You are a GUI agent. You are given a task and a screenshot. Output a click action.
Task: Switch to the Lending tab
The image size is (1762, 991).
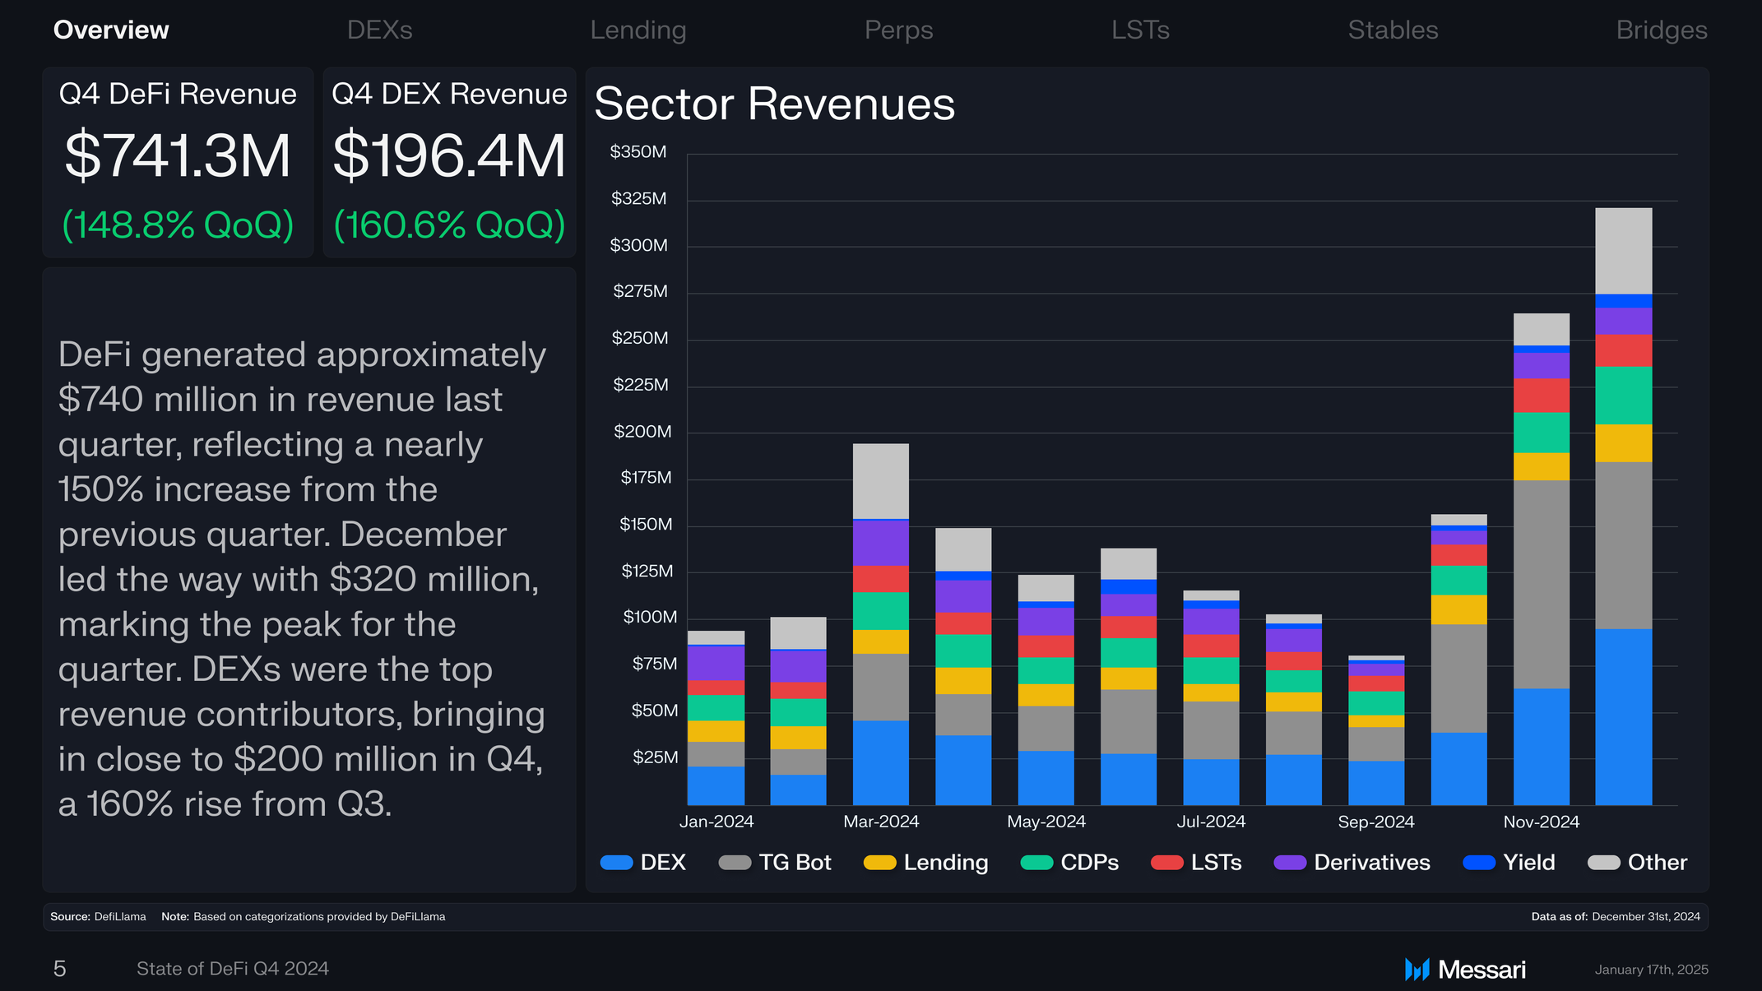click(638, 30)
